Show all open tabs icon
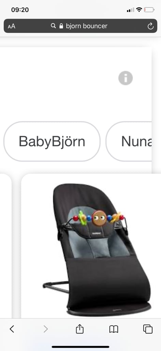161x351 pixels. pos(148,329)
